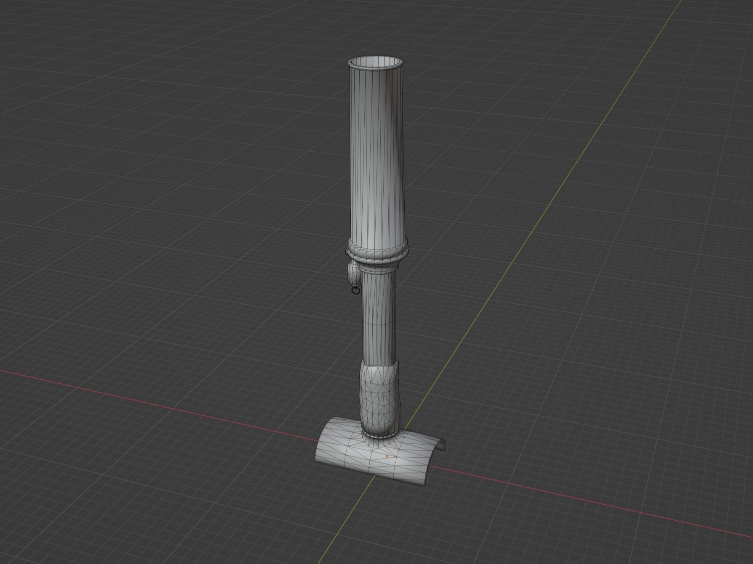Click the open rim at the tube's top
753x564 pixels.
tap(376, 63)
